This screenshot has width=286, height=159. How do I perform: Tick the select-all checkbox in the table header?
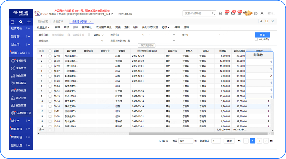[50, 51]
